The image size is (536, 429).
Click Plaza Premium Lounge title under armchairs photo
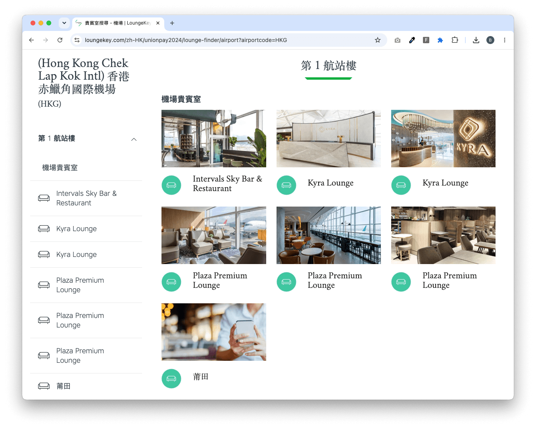tap(220, 280)
